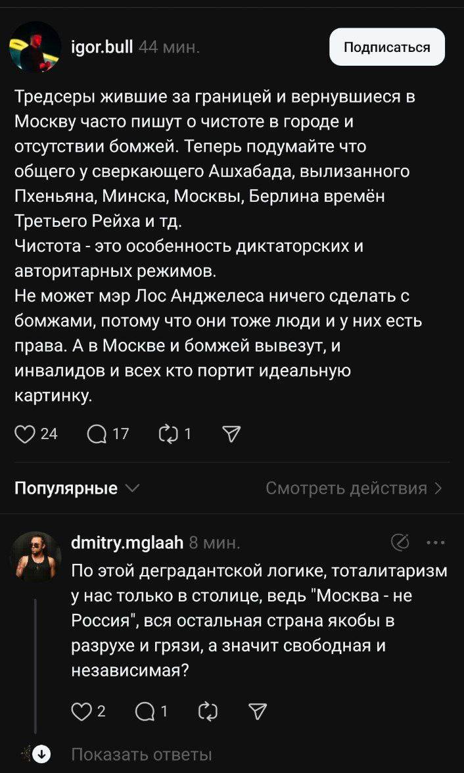Share the dmitry.mglaah reply
Image resolution: width=464 pixels, height=773 pixels.
tap(258, 710)
